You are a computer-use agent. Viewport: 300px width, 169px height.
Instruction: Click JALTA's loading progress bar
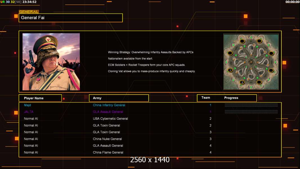pos(251,112)
